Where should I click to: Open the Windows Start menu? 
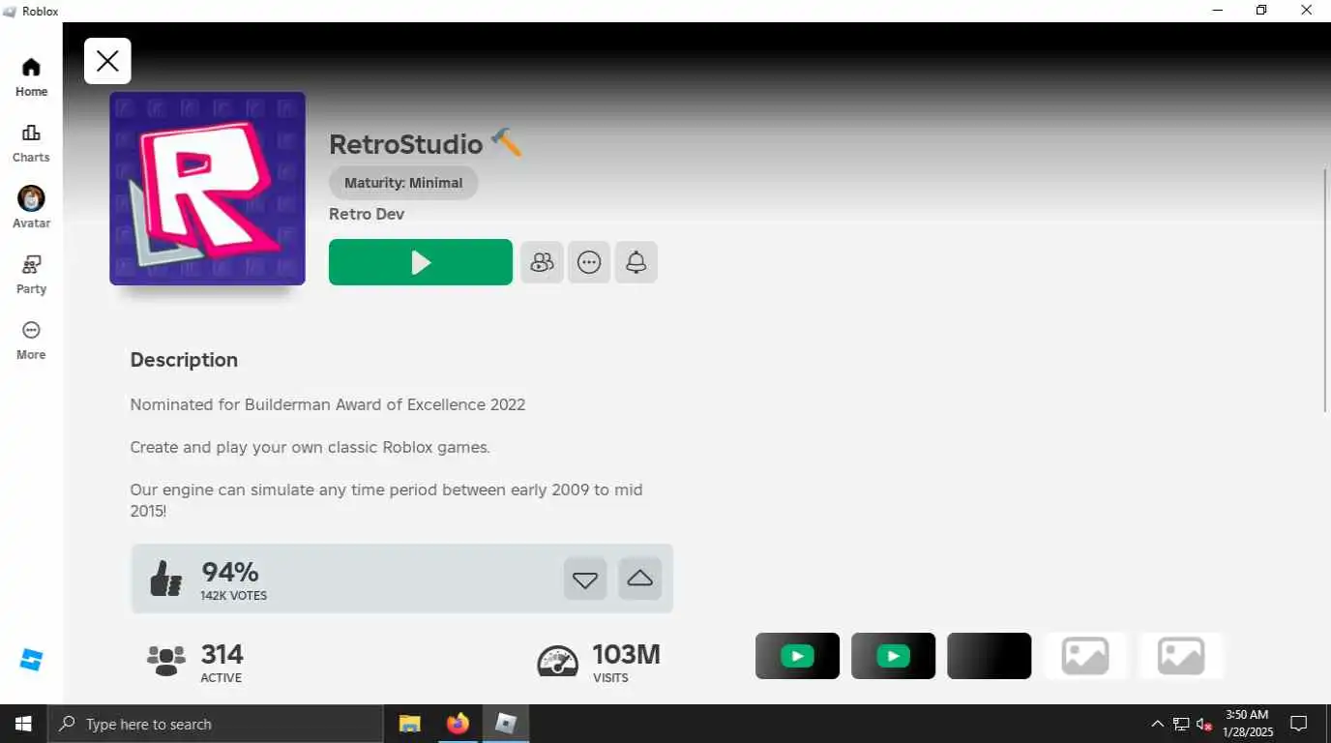click(23, 724)
